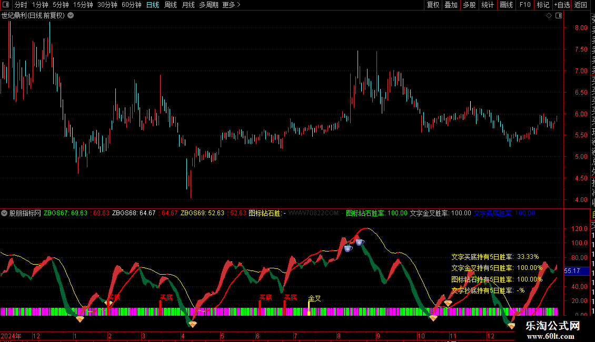
Task: Open indicator dropdown beside 股朋指标网
Action: (x=4, y=213)
